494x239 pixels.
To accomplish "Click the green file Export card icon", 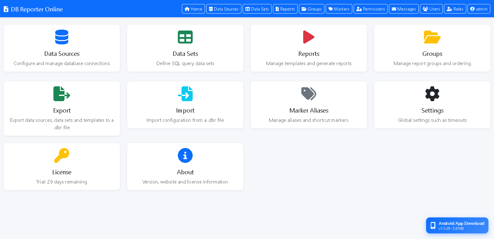I will 62,94.
